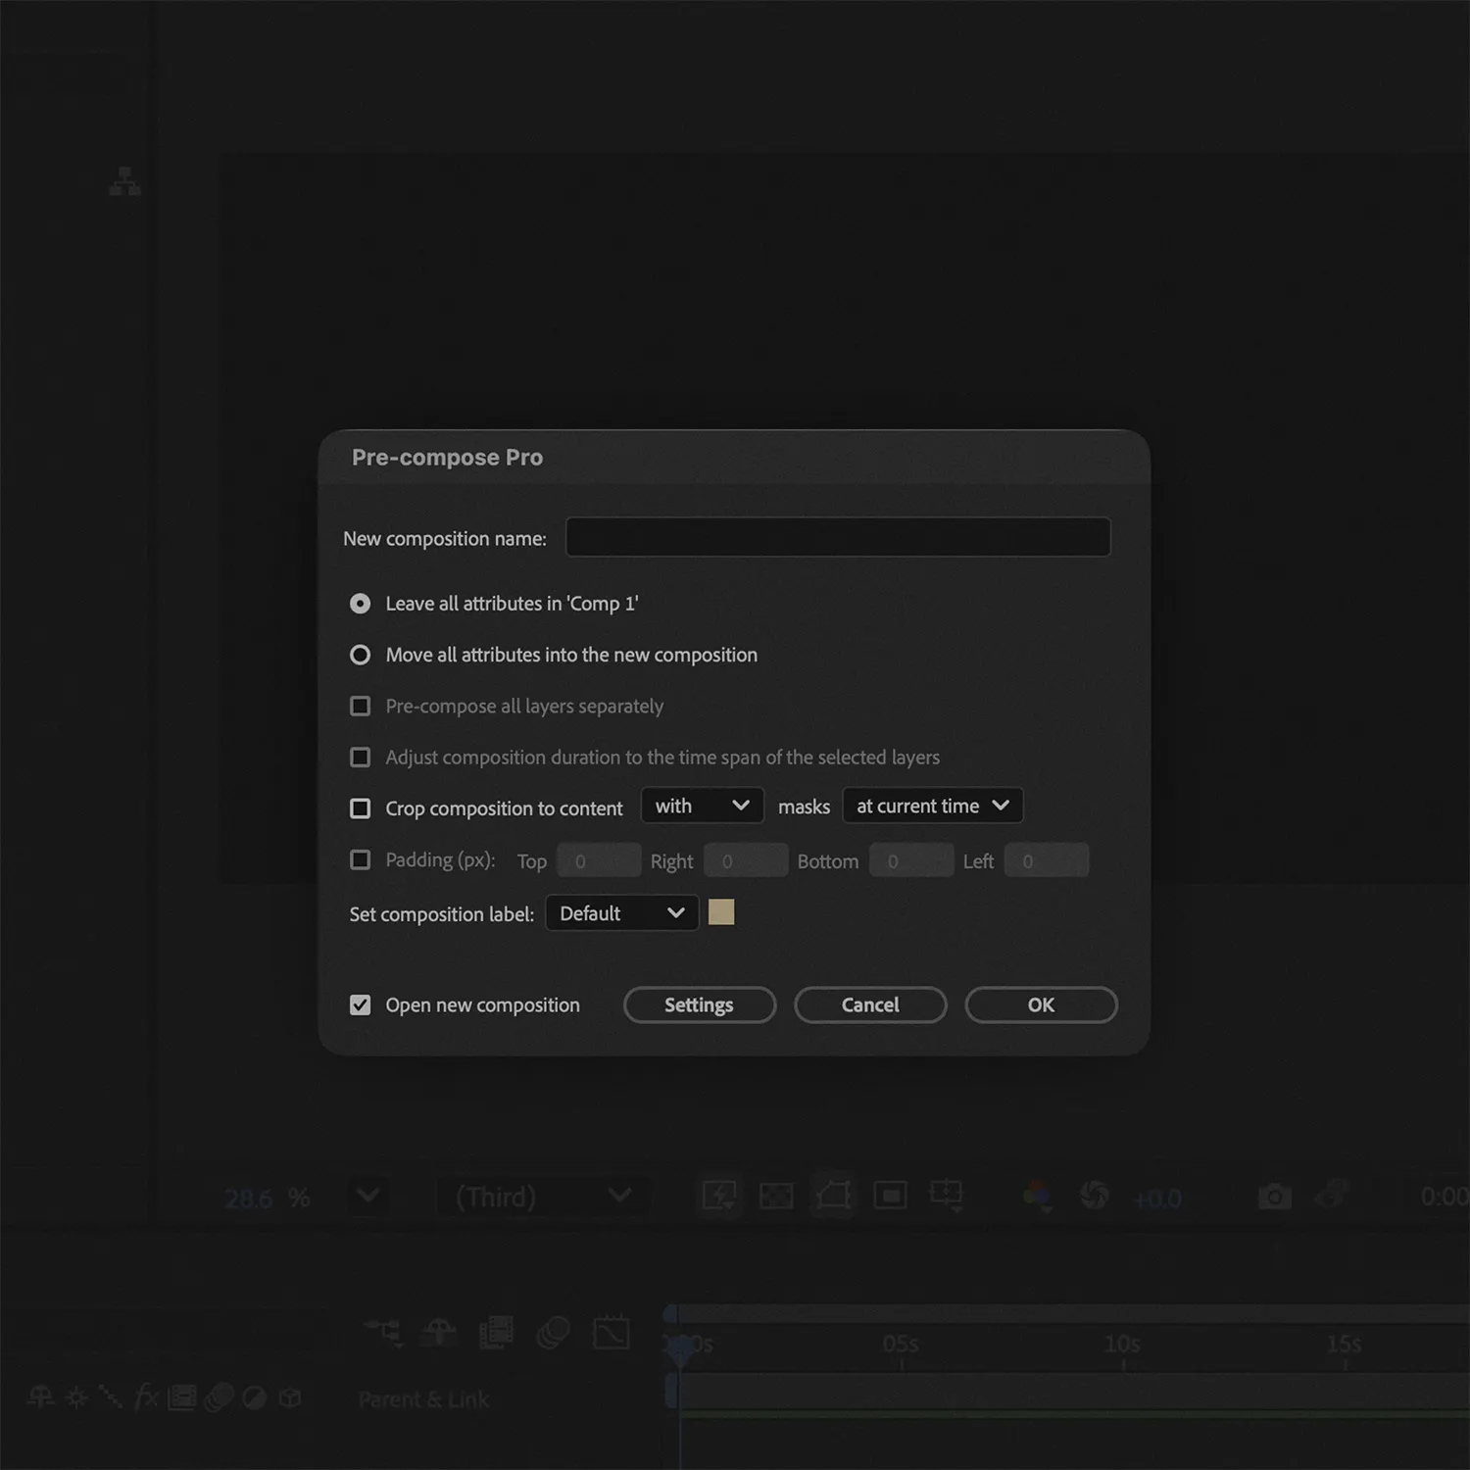Click the +0.0 exposure value
1470x1470 pixels.
1156,1199
